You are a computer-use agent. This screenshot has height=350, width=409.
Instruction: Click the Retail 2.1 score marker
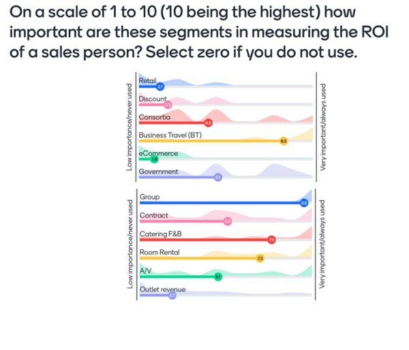[160, 86]
